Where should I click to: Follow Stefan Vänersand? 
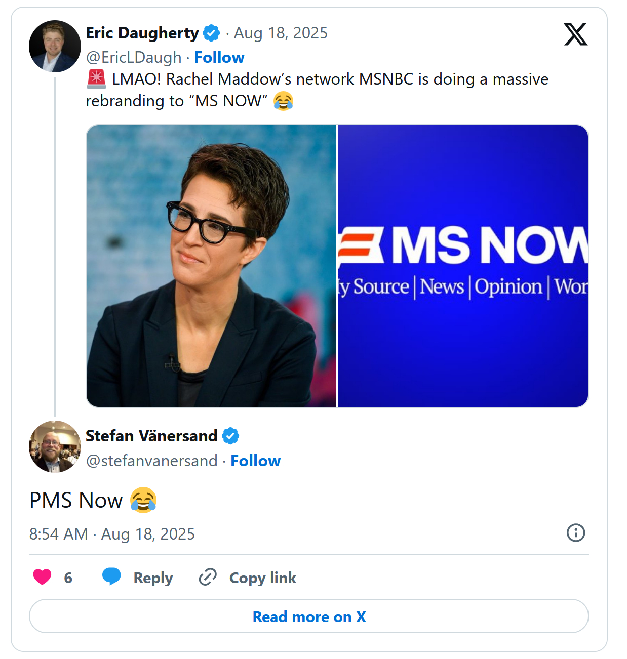[x=255, y=461]
